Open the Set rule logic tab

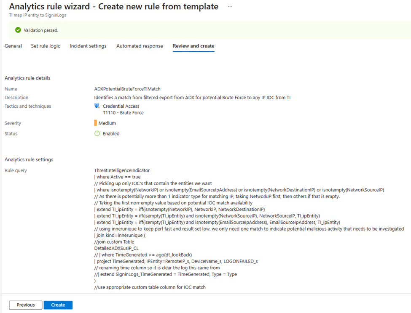point(46,46)
